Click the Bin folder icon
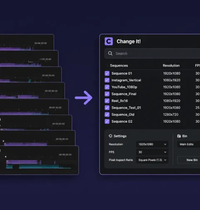This screenshot has height=210, width=200. 179,136
